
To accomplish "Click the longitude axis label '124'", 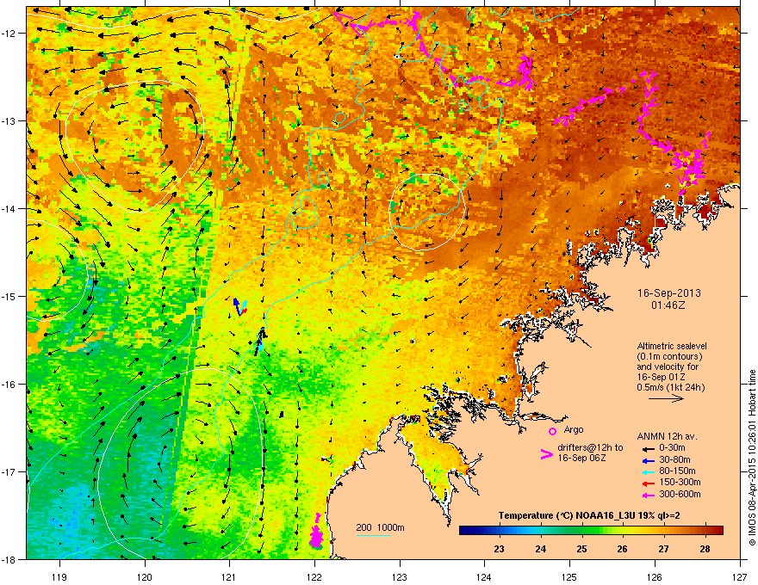I will pyautogui.click(x=484, y=576).
